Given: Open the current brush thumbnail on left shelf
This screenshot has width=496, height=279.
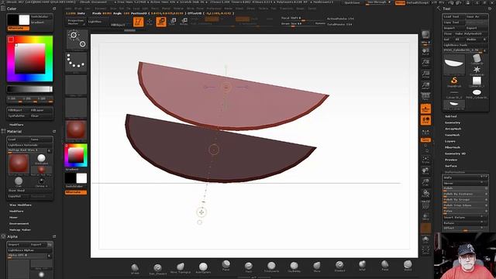Looking at the screenshot, I should (x=77, y=40).
